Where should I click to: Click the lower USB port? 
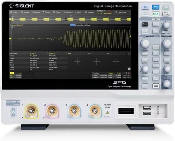tap(147, 113)
